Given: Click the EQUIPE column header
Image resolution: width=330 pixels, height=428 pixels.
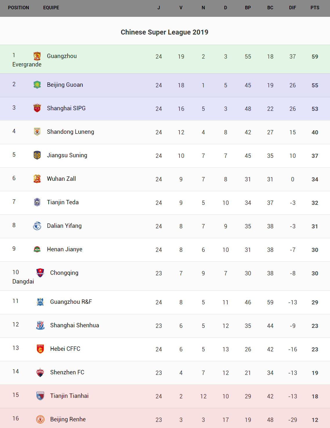Looking at the screenshot, I should click(51, 8).
